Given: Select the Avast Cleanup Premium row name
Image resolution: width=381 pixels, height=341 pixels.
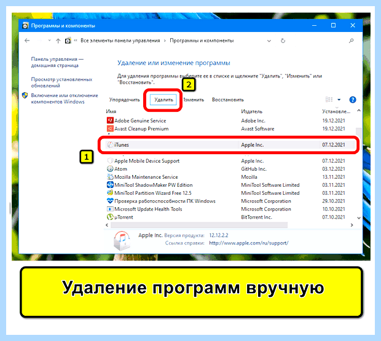Looking at the screenshot, I should [x=141, y=128].
